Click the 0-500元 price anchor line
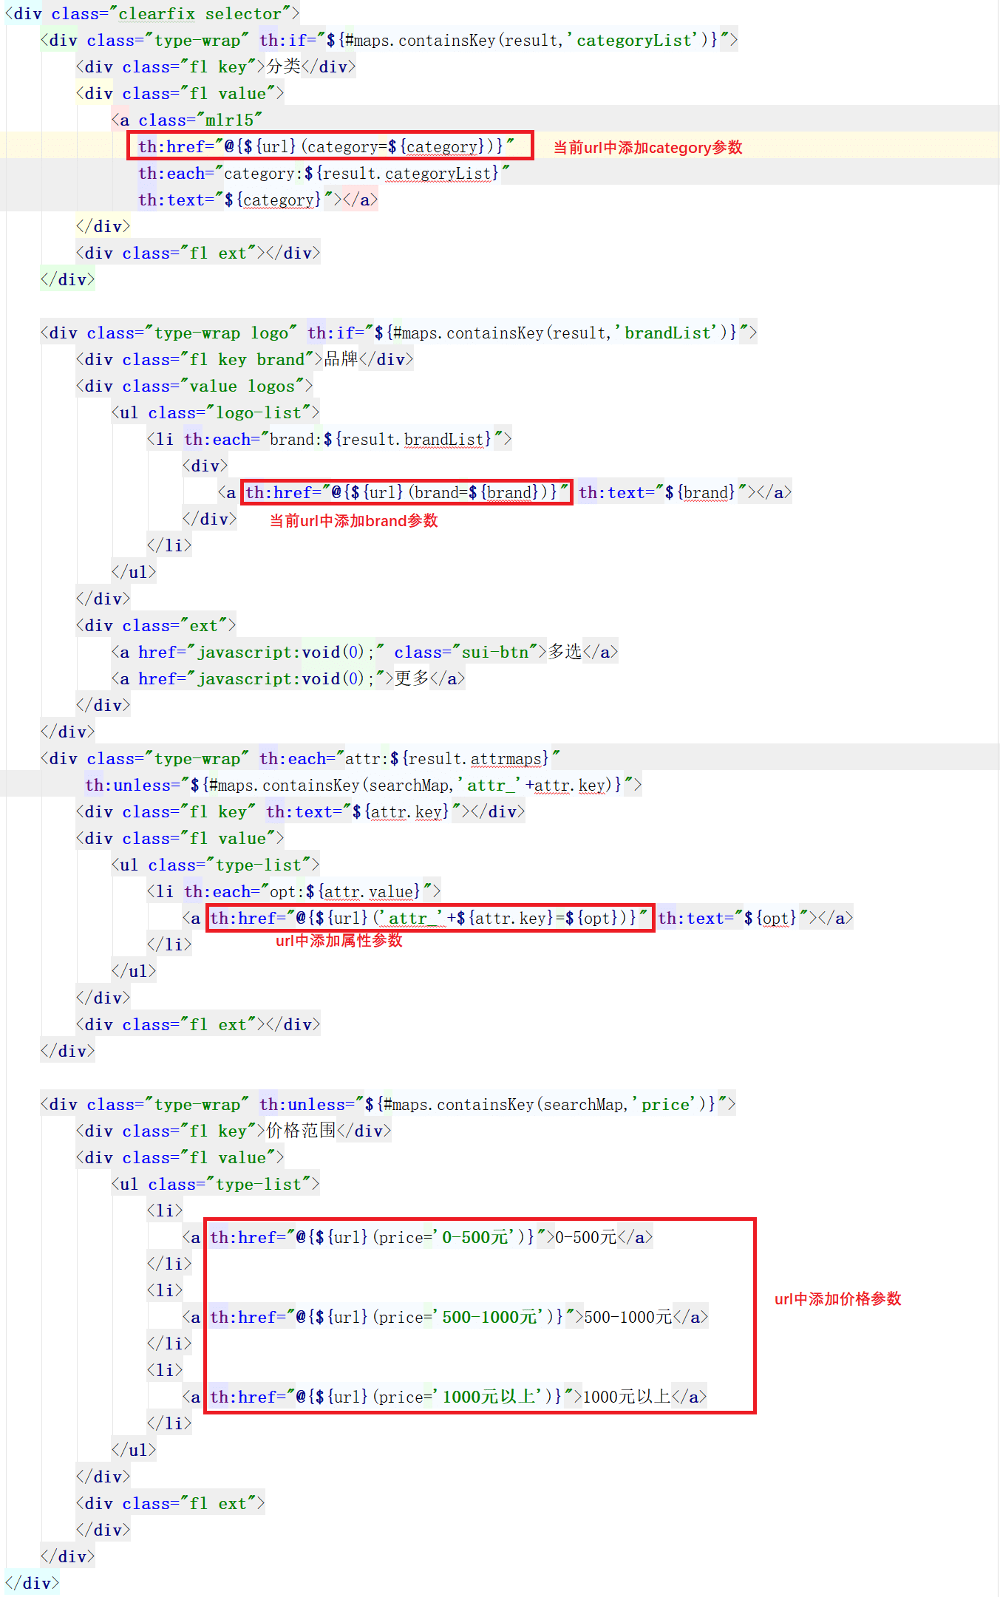Viewport: 1000px width, 1597px height. click(x=418, y=1238)
